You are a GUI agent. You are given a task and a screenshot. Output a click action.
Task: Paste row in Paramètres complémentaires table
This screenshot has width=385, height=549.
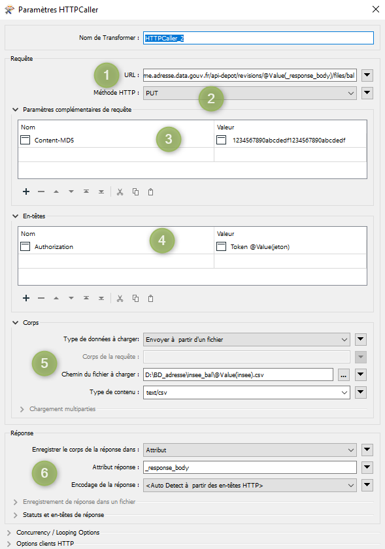pyautogui.click(x=150, y=192)
